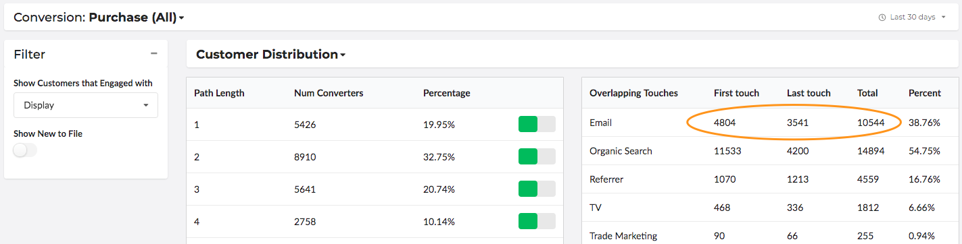The image size is (962, 244).
Task: Sort by the Percentage column header
Action: click(447, 93)
